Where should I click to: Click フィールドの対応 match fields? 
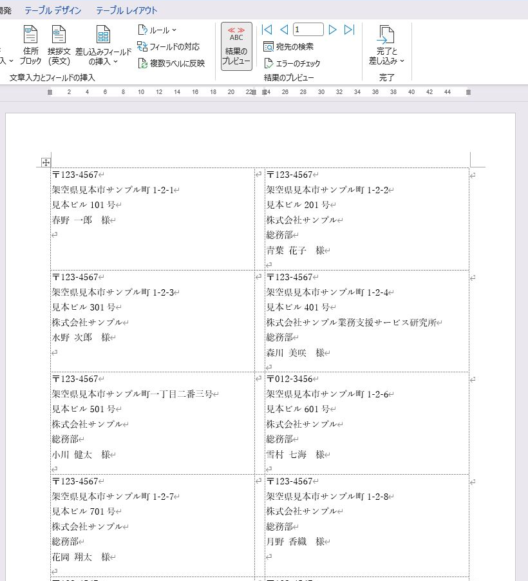[x=168, y=46]
